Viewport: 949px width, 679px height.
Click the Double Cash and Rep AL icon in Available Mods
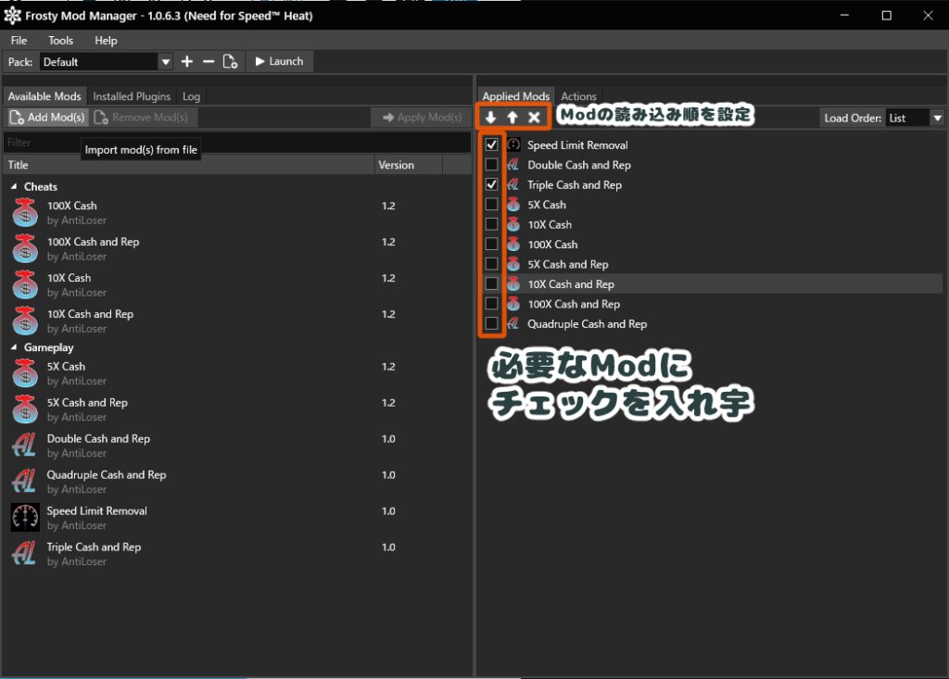point(24,446)
